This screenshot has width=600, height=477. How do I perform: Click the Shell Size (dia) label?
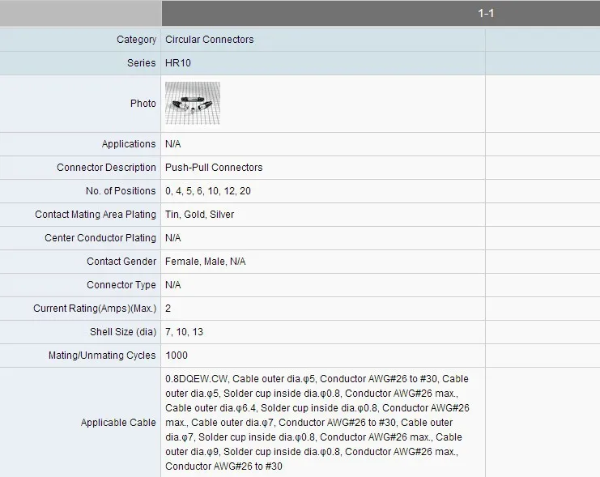[123, 331]
